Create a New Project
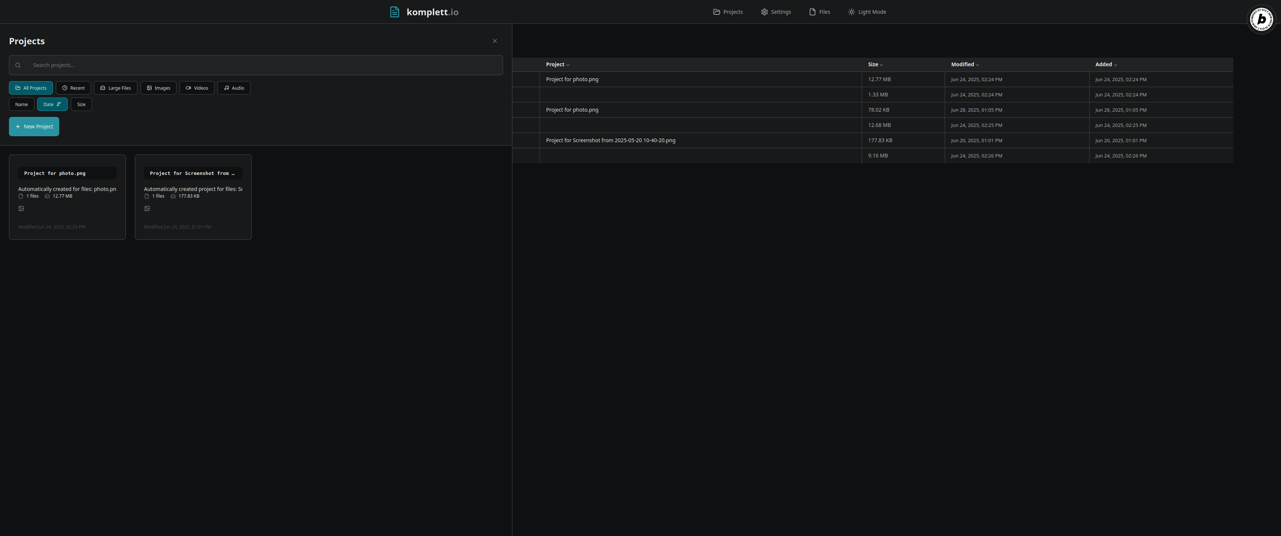 click(x=34, y=126)
